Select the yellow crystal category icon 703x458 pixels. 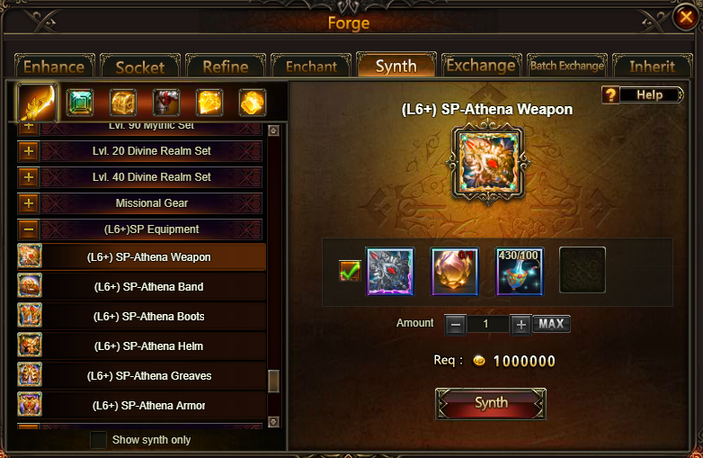(x=209, y=103)
